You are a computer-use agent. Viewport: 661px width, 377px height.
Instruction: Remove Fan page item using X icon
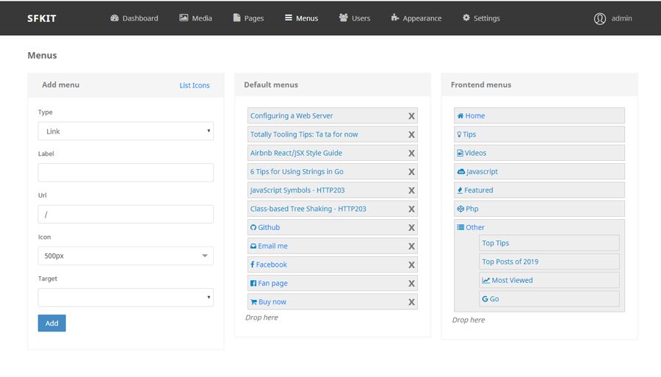pyautogui.click(x=411, y=284)
